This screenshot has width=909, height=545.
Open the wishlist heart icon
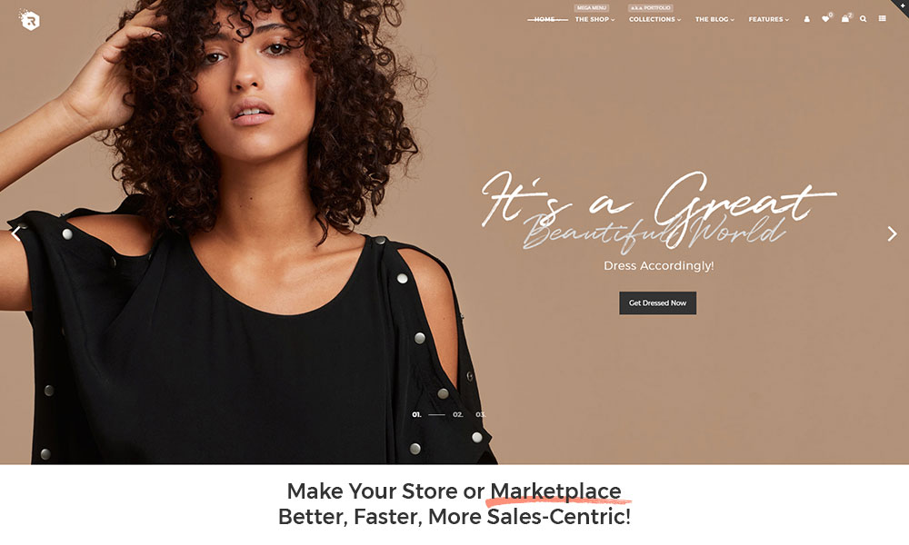[825, 19]
